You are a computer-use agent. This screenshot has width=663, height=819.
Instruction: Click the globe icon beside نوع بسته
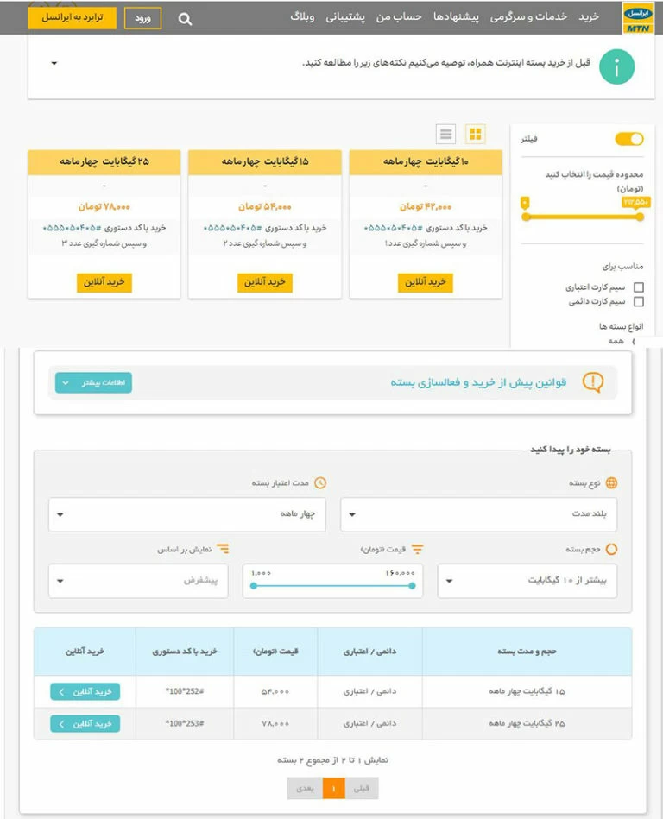coord(612,483)
